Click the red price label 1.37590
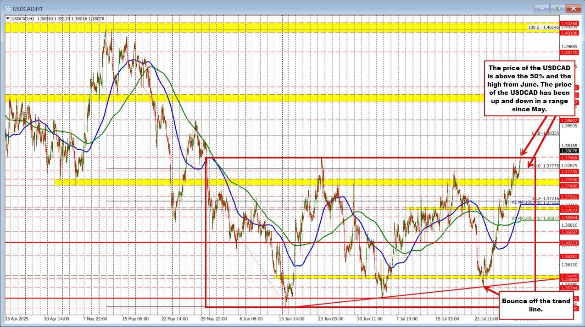The height and width of the screenshot is (327, 585). tap(569, 180)
